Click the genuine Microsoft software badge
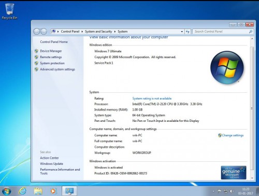The width and height of the screenshot is (259, 196). point(234,173)
